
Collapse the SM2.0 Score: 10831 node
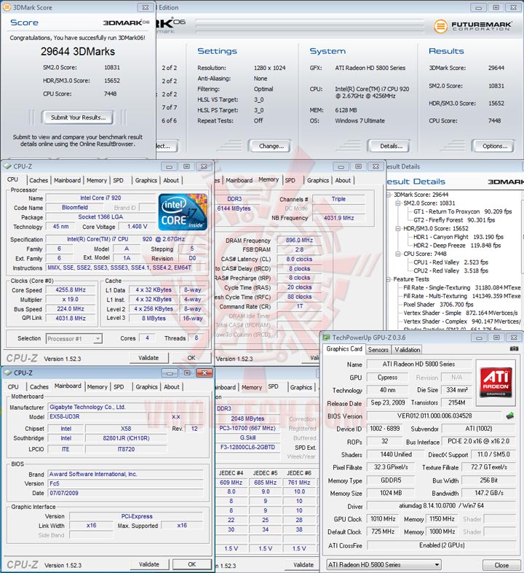(x=398, y=203)
